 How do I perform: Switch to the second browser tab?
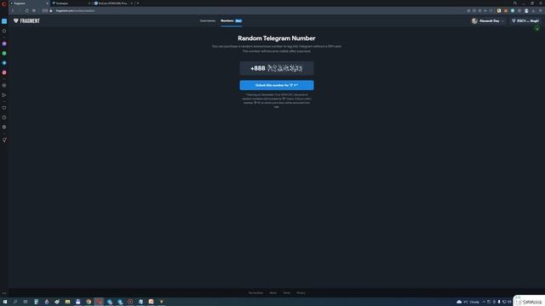click(71, 3)
